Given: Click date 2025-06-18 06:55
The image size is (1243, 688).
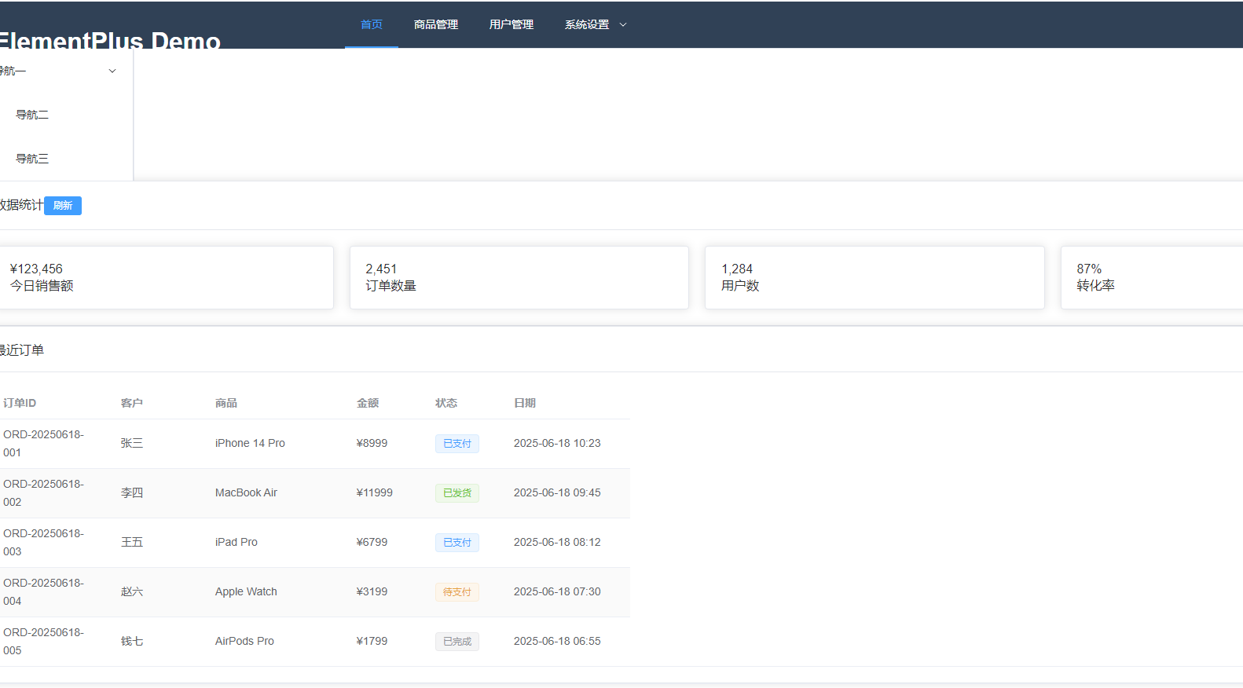Looking at the screenshot, I should click(557, 641).
